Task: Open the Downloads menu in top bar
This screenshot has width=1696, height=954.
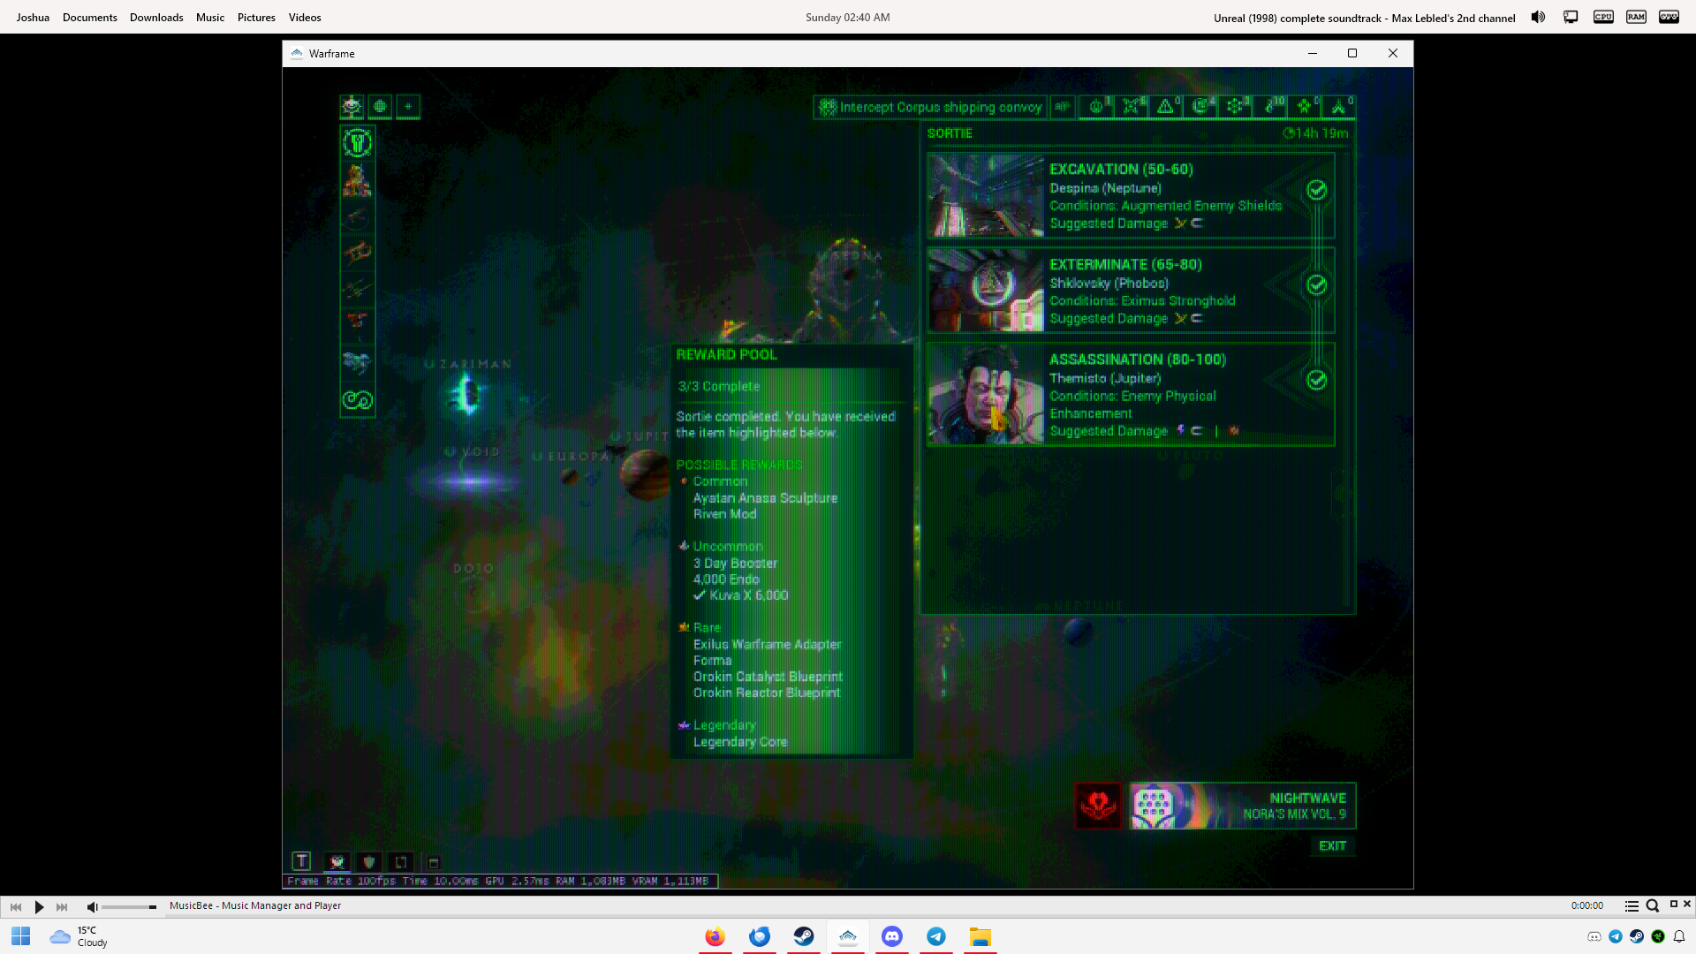Action: [x=156, y=18]
